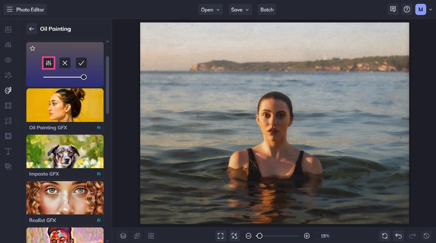Image resolution: width=436 pixels, height=243 pixels.
Task: Click the Ai badge on Impasto GFX
Action: pyautogui.click(x=99, y=174)
